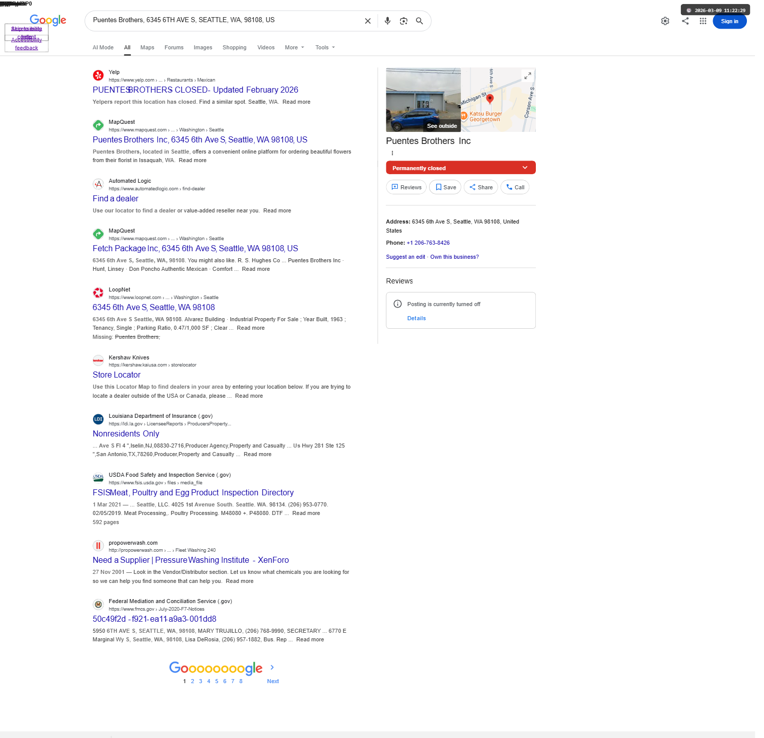Click the Federal Mediation favicon
764x738 pixels.
(x=98, y=605)
